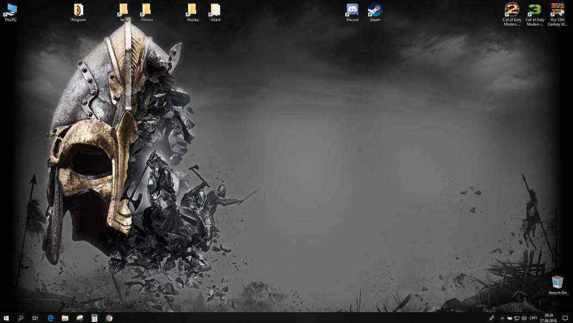Image resolution: width=573 pixels, height=323 pixels.
Task: Open the Muzika folder on desktop
Action: [192, 13]
